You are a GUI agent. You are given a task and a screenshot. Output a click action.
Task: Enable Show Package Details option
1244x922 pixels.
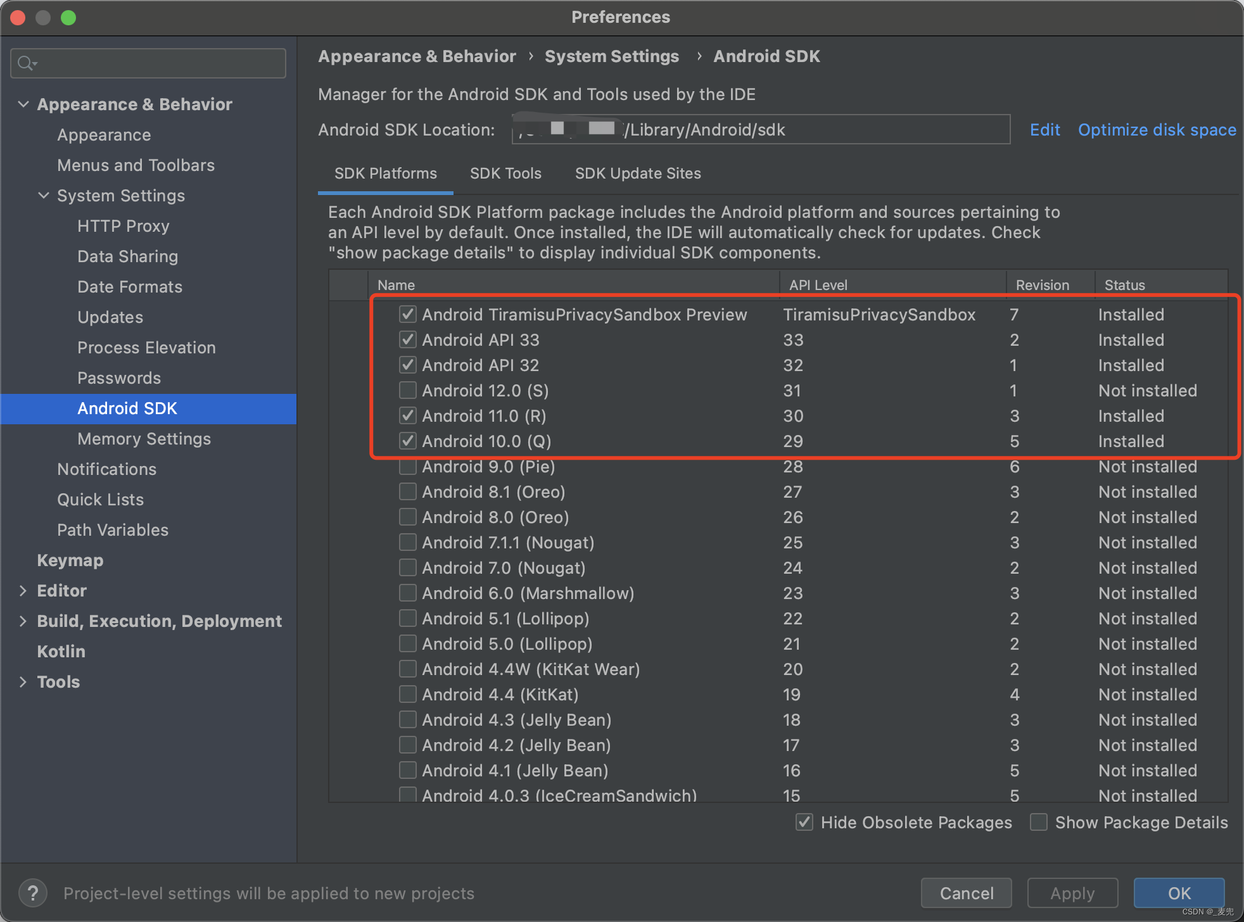click(1039, 822)
